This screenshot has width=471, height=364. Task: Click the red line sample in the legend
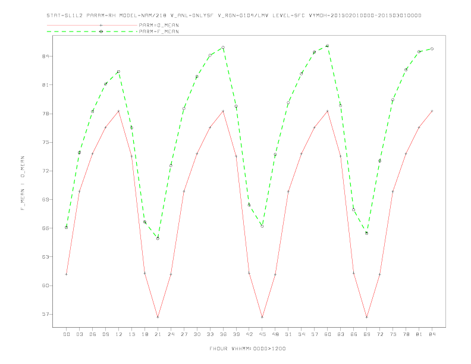pos(92,25)
